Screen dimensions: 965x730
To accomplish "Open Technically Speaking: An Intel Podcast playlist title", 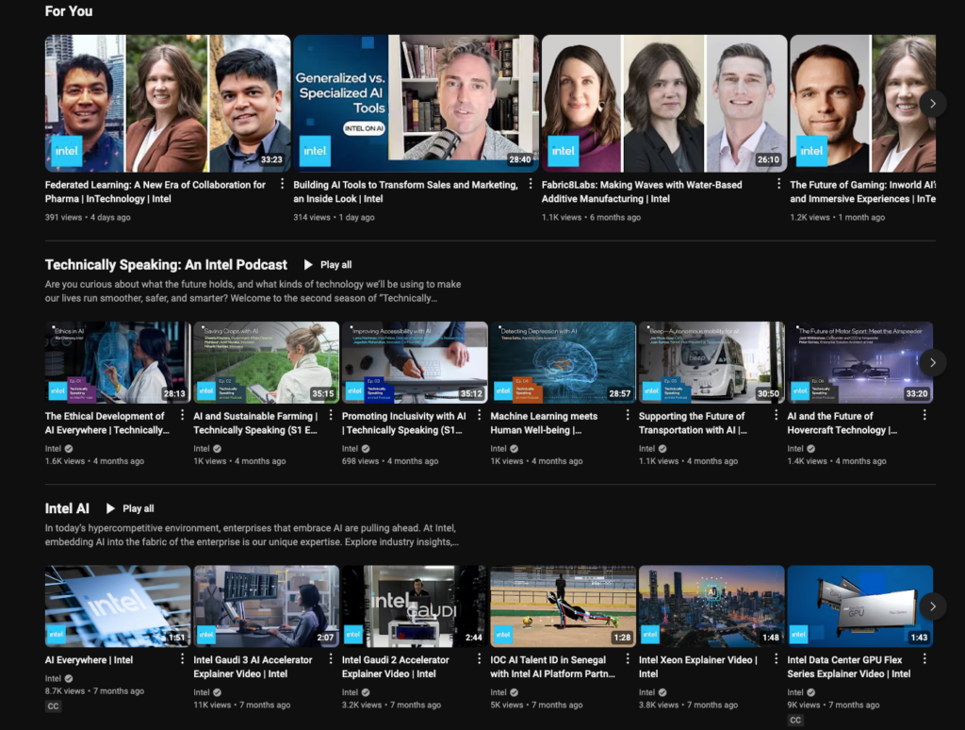I will pos(166,265).
